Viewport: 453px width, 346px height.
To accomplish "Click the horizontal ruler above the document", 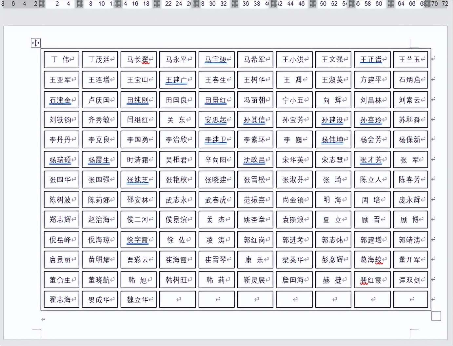I will (x=226, y=4).
